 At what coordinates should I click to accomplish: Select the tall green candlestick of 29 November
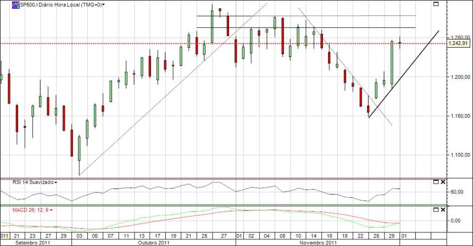pyautogui.click(x=392, y=62)
